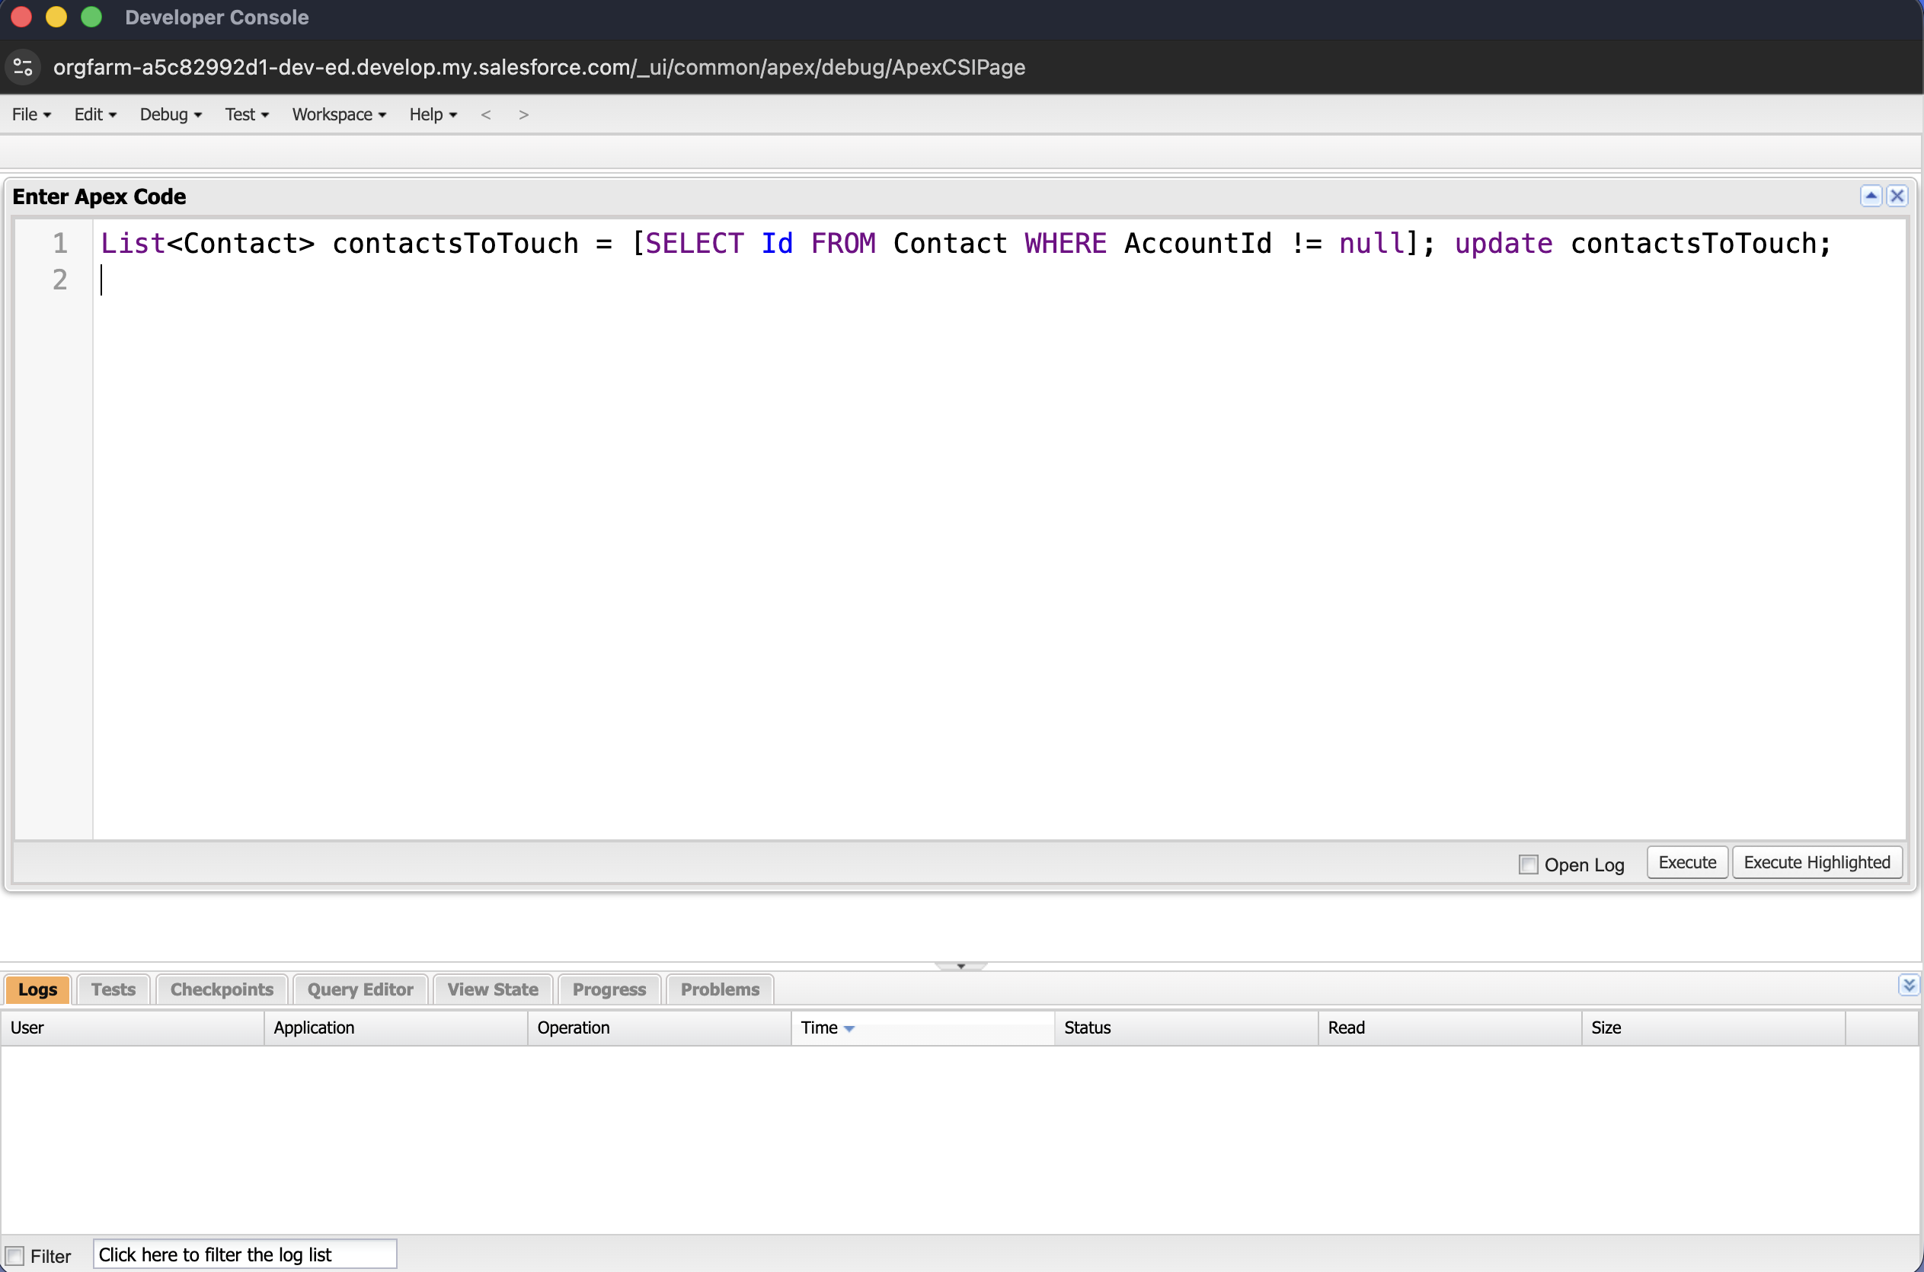
Task: Click the log list filter text field
Action: (x=245, y=1254)
